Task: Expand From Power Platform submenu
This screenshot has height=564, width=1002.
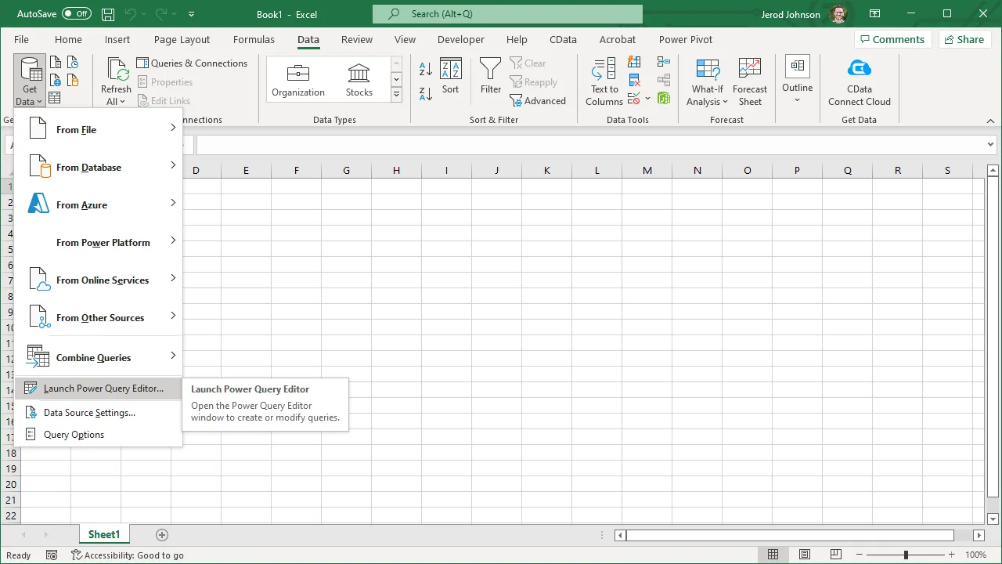Action: [99, 241]
